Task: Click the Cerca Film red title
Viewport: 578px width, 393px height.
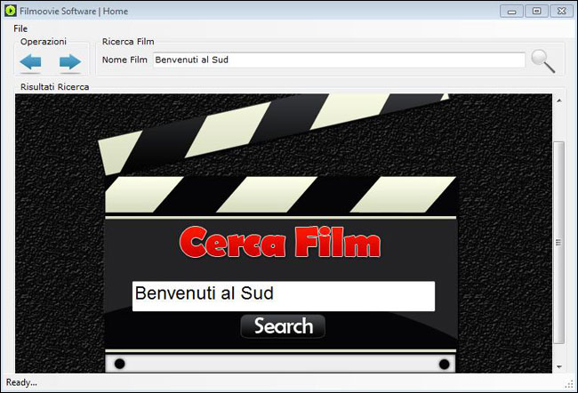Action: pyautogui.click(x=280, y=242)
